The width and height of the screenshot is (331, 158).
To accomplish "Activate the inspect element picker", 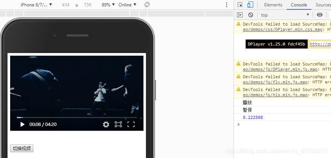I will click(x=240, y=5).
